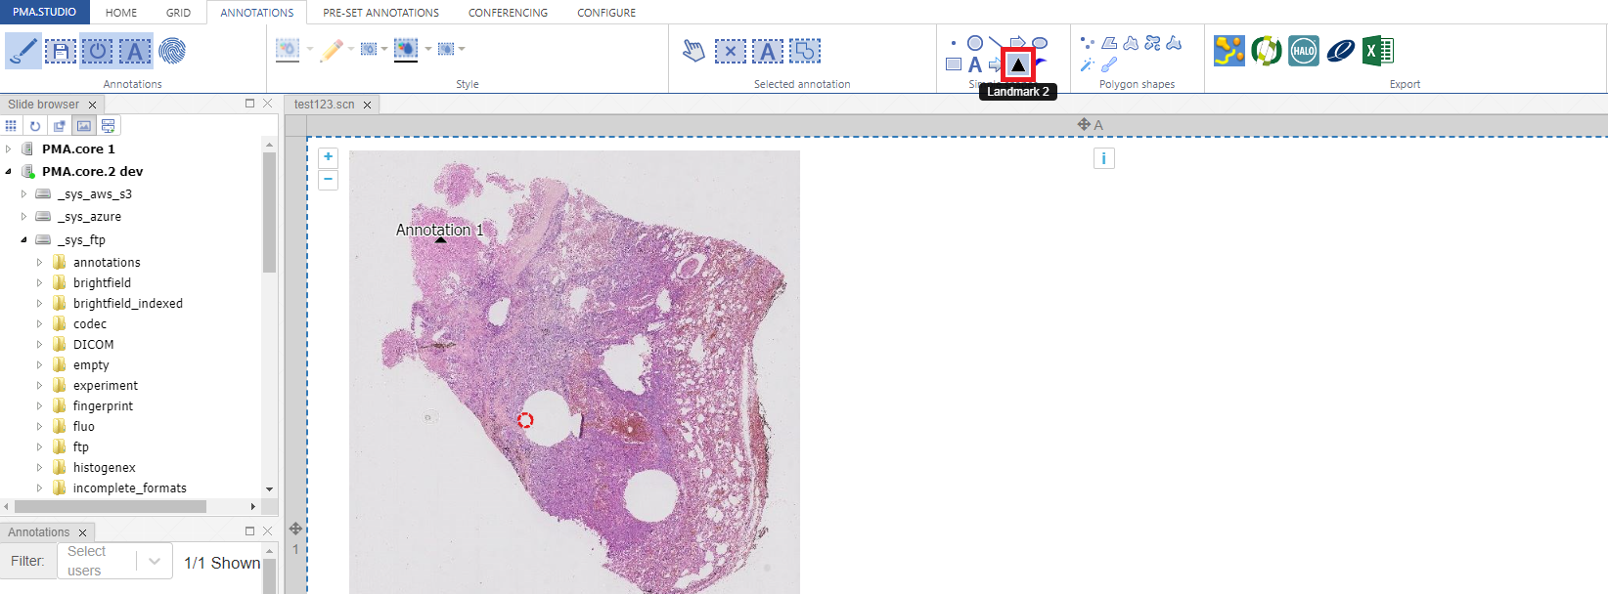Export annotations to Excel
This screenshot has height=594, width=1608.
(1377, 51)
